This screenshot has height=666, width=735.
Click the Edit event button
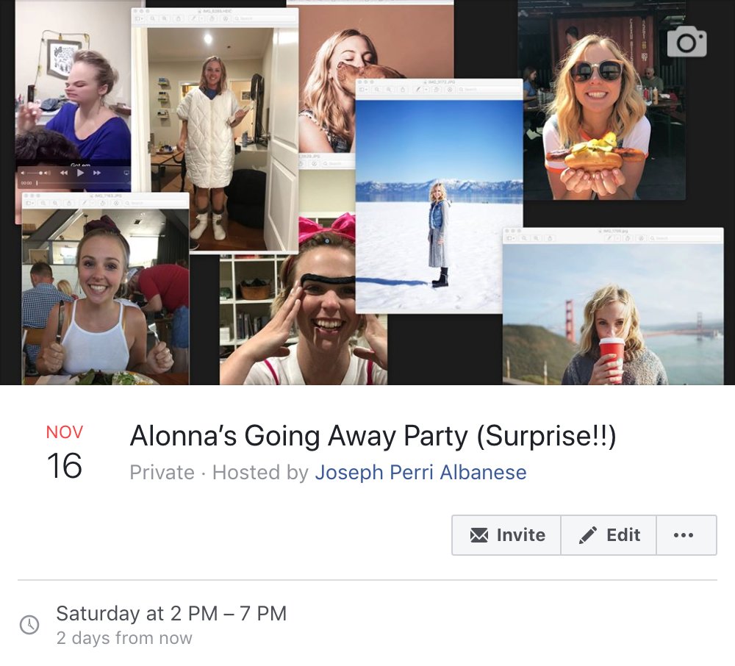pos(609,535)
